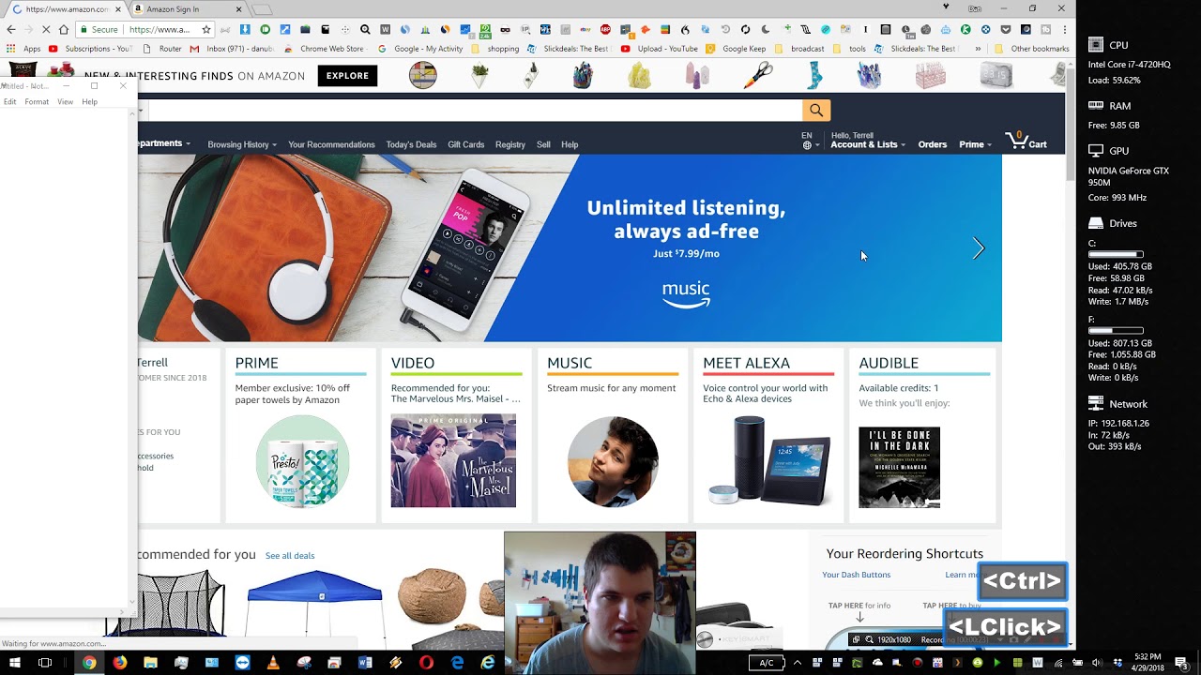Image resolution: width=1201 pixels, height=675 pixels.
Task: Expand the Departments menu
Action: [164, 143]
